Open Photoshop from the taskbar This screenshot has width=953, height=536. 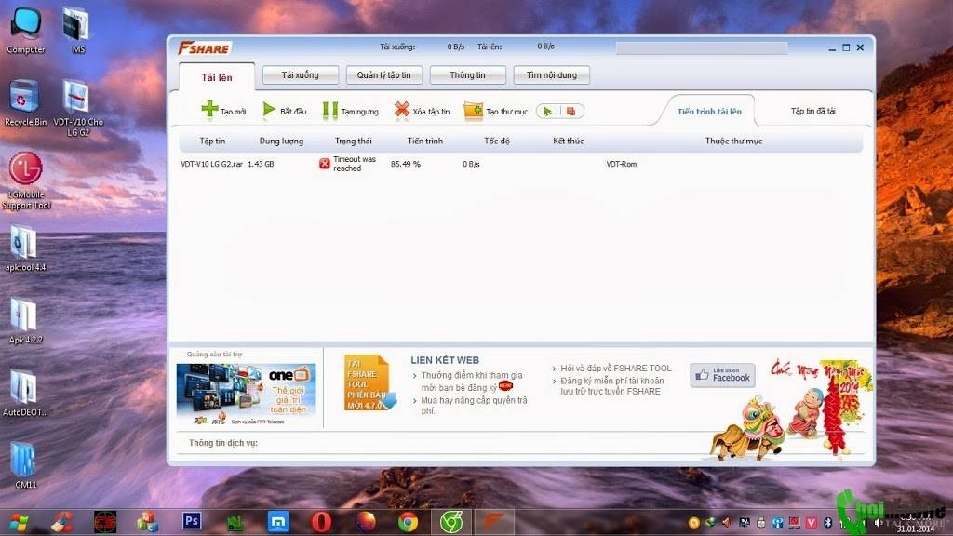click(193, 521)
